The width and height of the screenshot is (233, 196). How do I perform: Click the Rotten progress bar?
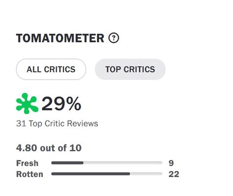[107, 174]
